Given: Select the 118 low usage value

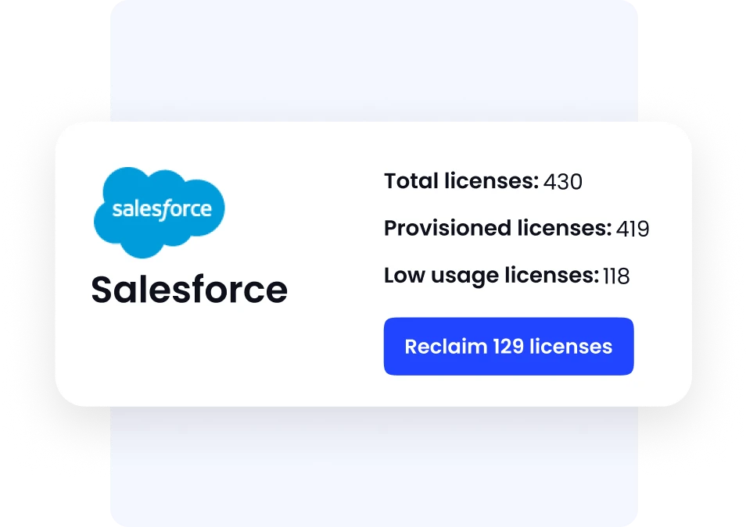Looking at the screenshot, I should coord(617,276).
